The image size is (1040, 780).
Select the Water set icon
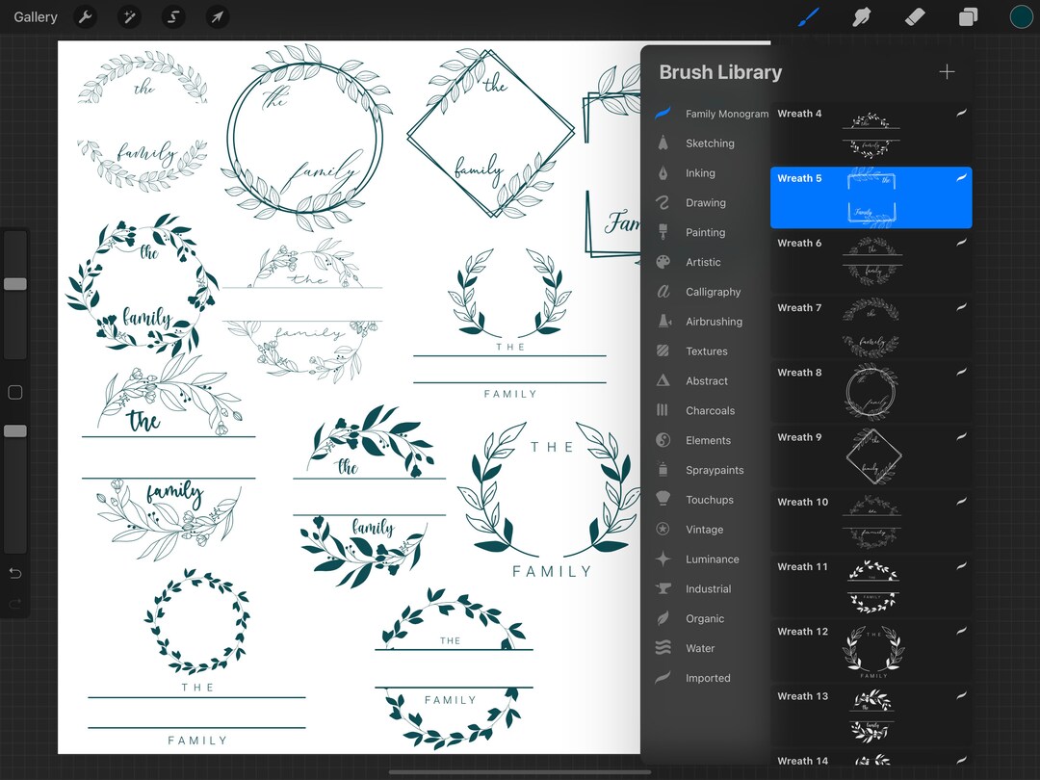(x=663, y=648)
